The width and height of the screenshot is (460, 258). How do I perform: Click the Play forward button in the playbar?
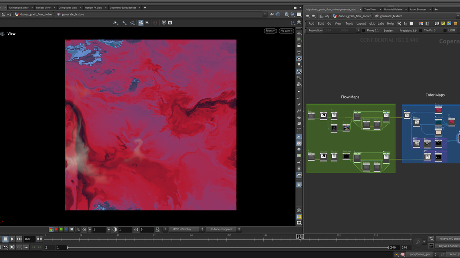click(12, 239)
